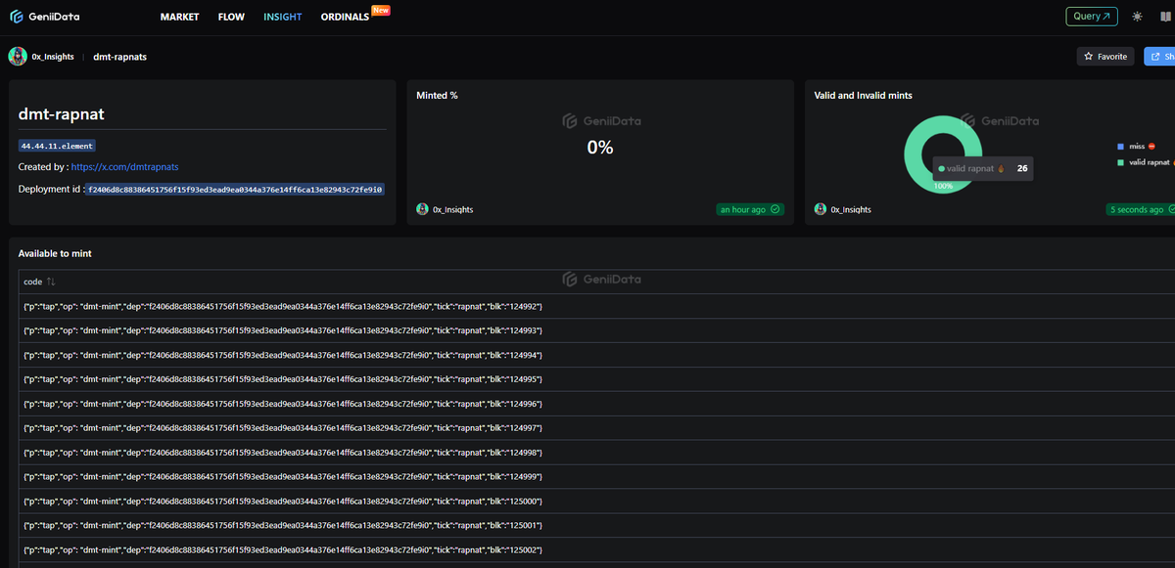
Task: Select the Deployment id hash value
Action: (234, 189)
